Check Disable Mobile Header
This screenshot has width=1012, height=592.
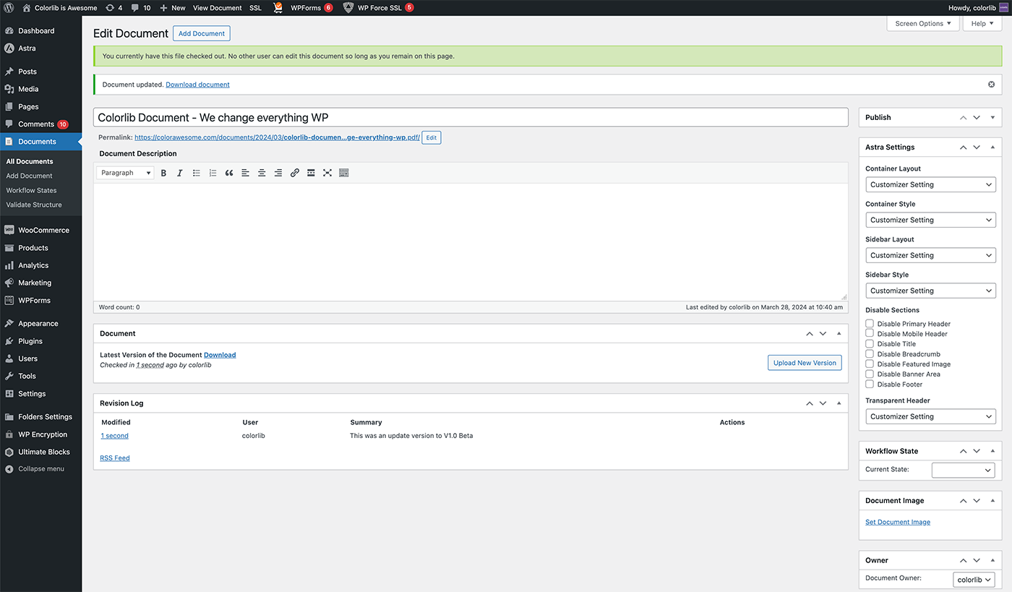pos(870,334)
